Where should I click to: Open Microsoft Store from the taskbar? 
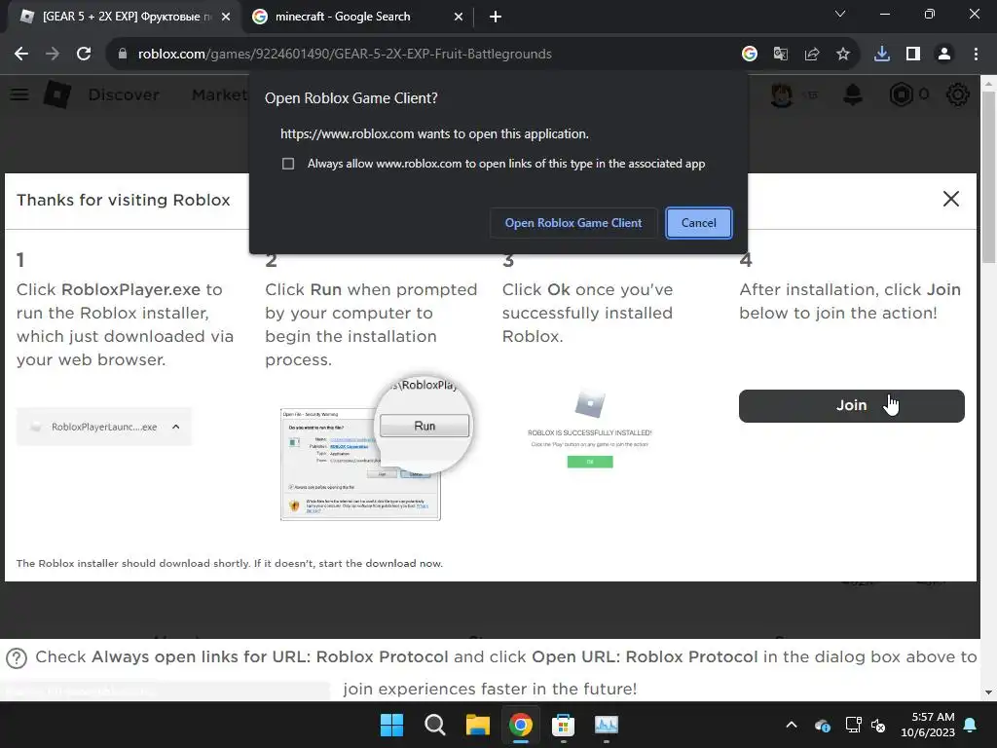click(x=564, y=725)
